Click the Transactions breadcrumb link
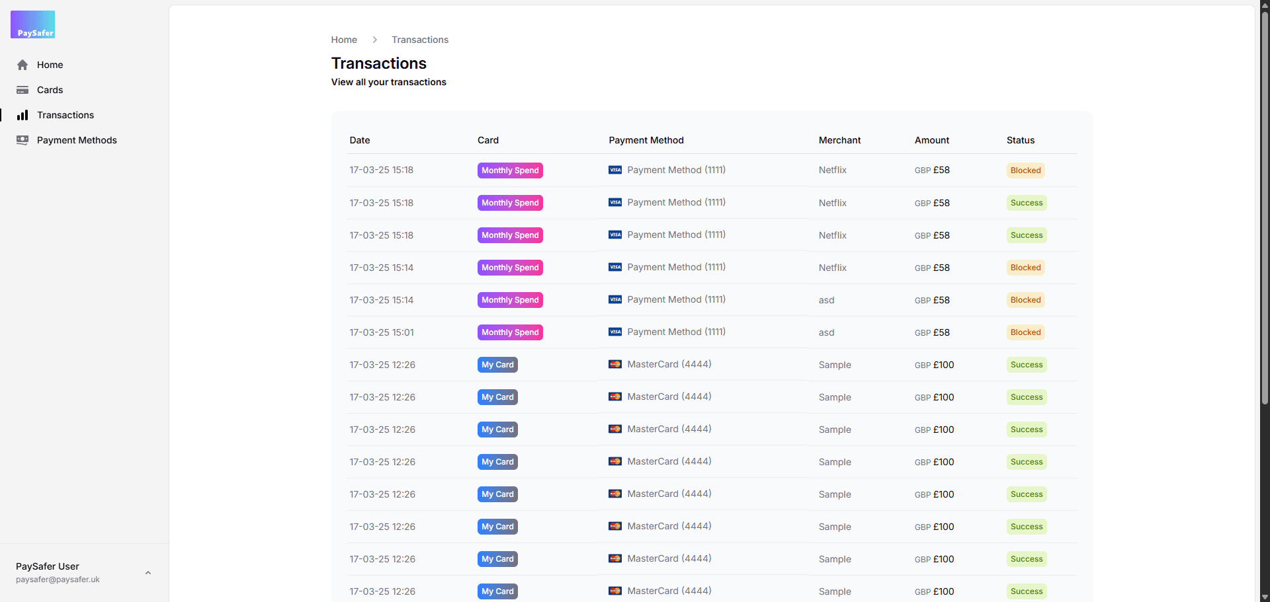 pos(420,40)
